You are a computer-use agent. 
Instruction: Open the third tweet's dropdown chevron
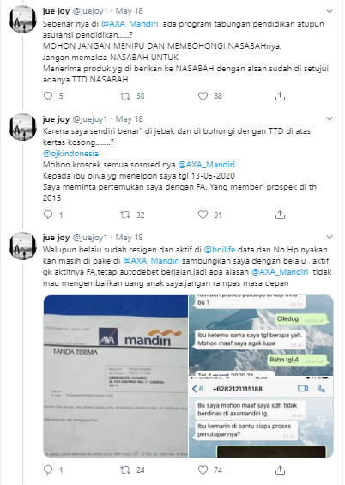pyautogui.click(x=330, y=237)
